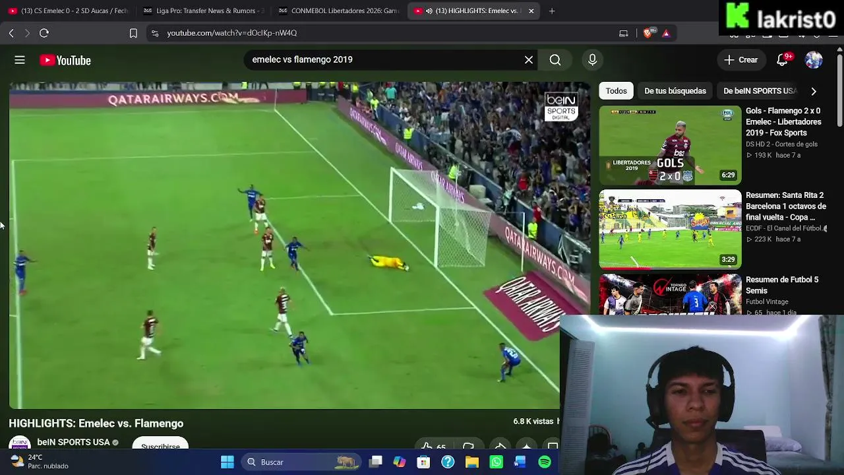
Task: Open the beIN SPORTS USA channel avatar
Action: tap(19, 443)
